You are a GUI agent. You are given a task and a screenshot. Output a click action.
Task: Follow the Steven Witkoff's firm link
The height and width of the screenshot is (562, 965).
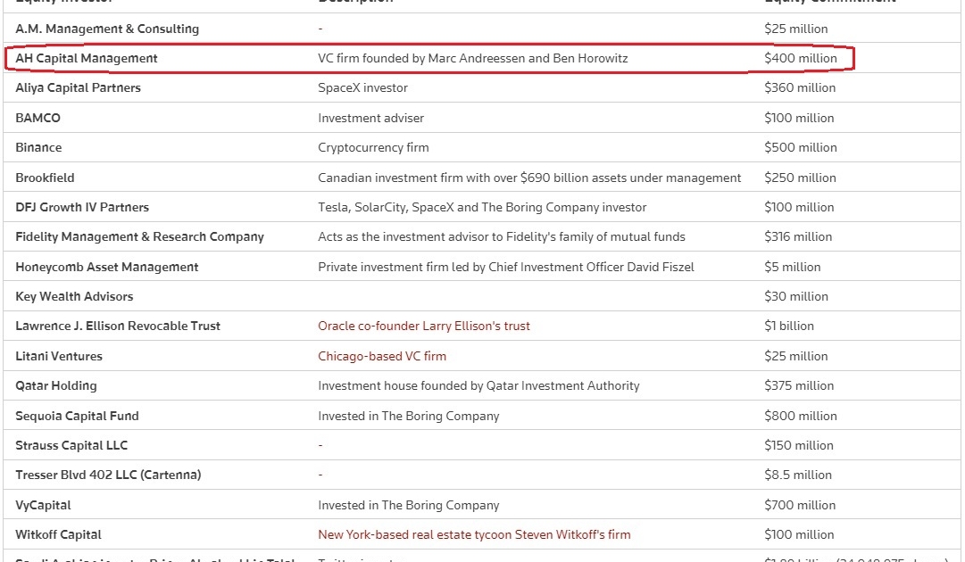point(474,534)
